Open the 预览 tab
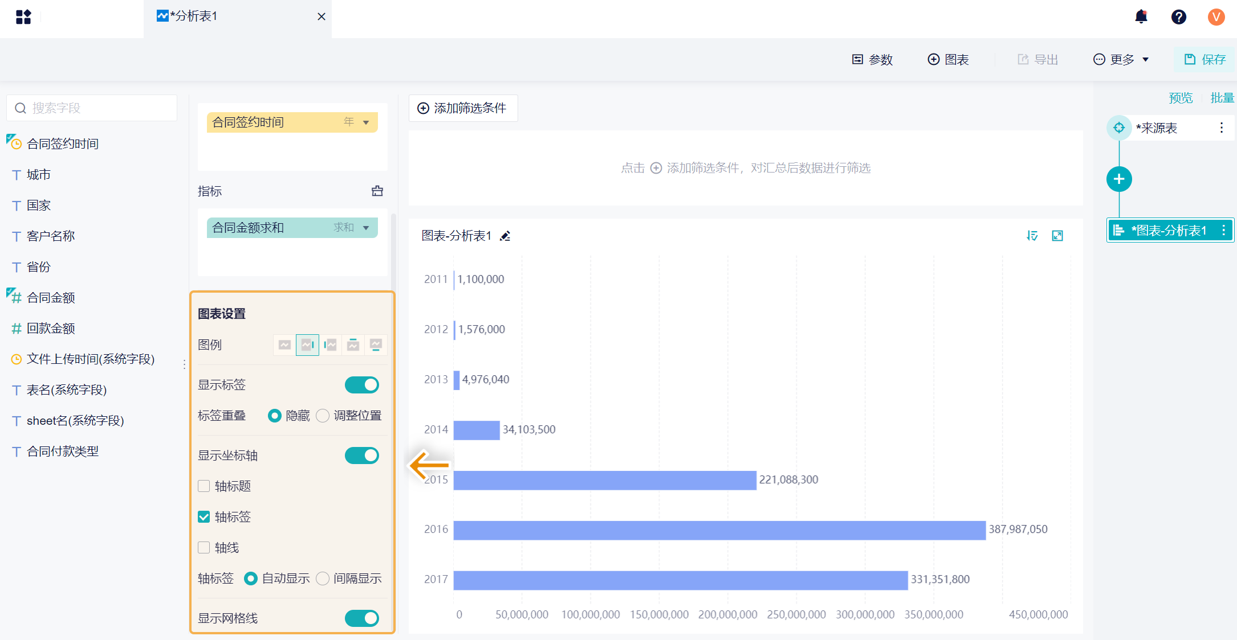Screen dimensions: 1237x640 click(1180, 98)
